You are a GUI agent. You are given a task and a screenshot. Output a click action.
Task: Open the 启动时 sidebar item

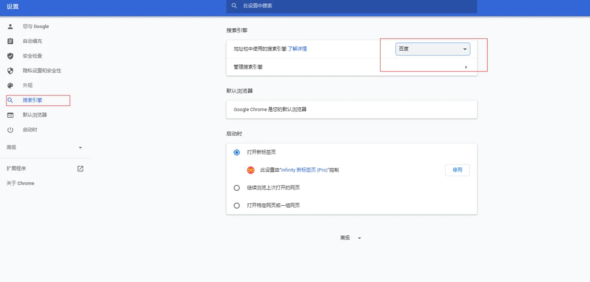(30, 130)
